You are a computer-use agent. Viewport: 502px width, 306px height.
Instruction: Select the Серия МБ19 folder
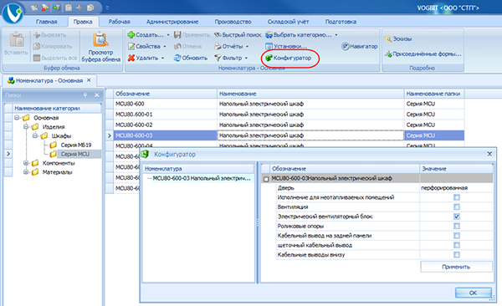point(76,145)
